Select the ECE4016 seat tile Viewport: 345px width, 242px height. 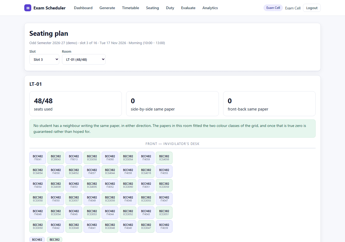[x=146, y=172]
